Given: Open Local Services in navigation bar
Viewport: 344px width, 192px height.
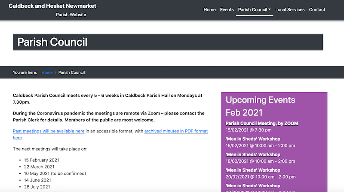Looking at the screenshot, I should click(x=290, y=9).
